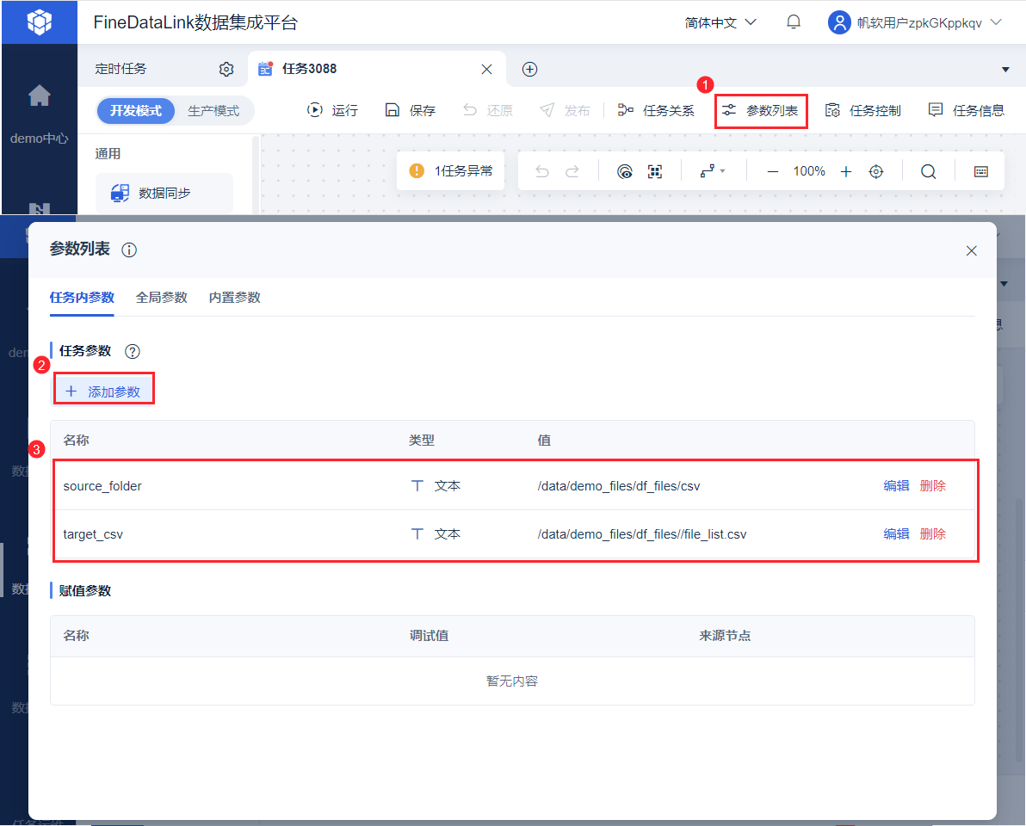Image resolution: width=1026 pixels, height=826 pixels.
Task: Open 任务信息 task info
Action: (x=967, y=110)
